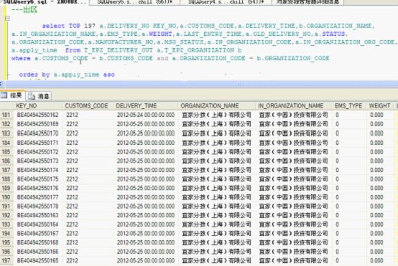Click the bold STATUS word in the query
Viewport: 398px width, 266px height.
pos(333,34)
